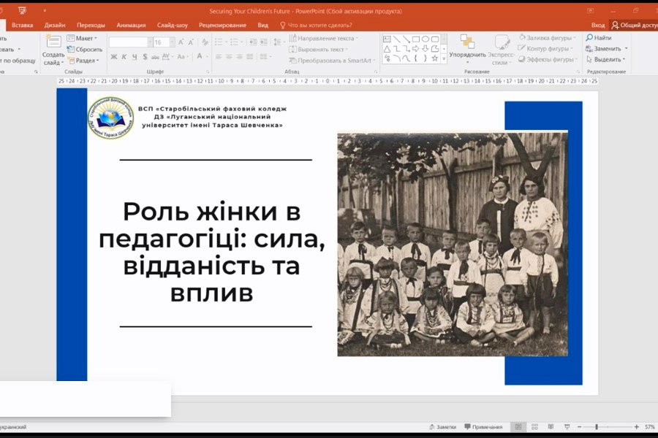658x438 pixels.
Task: Click Сбросить (Reset) slide button
Action: point(85,49)
